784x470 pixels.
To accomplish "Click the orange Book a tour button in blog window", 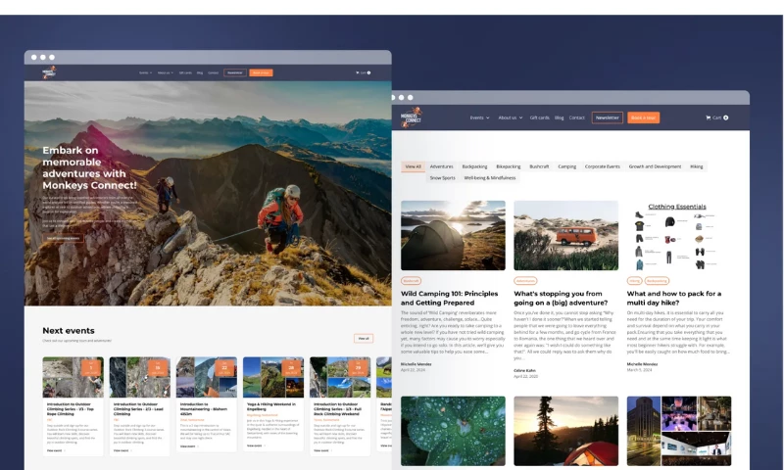I will coord(643,117).
